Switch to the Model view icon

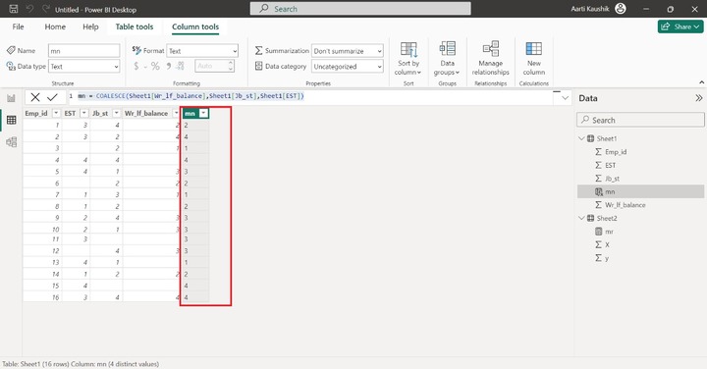tap(11, 142)
